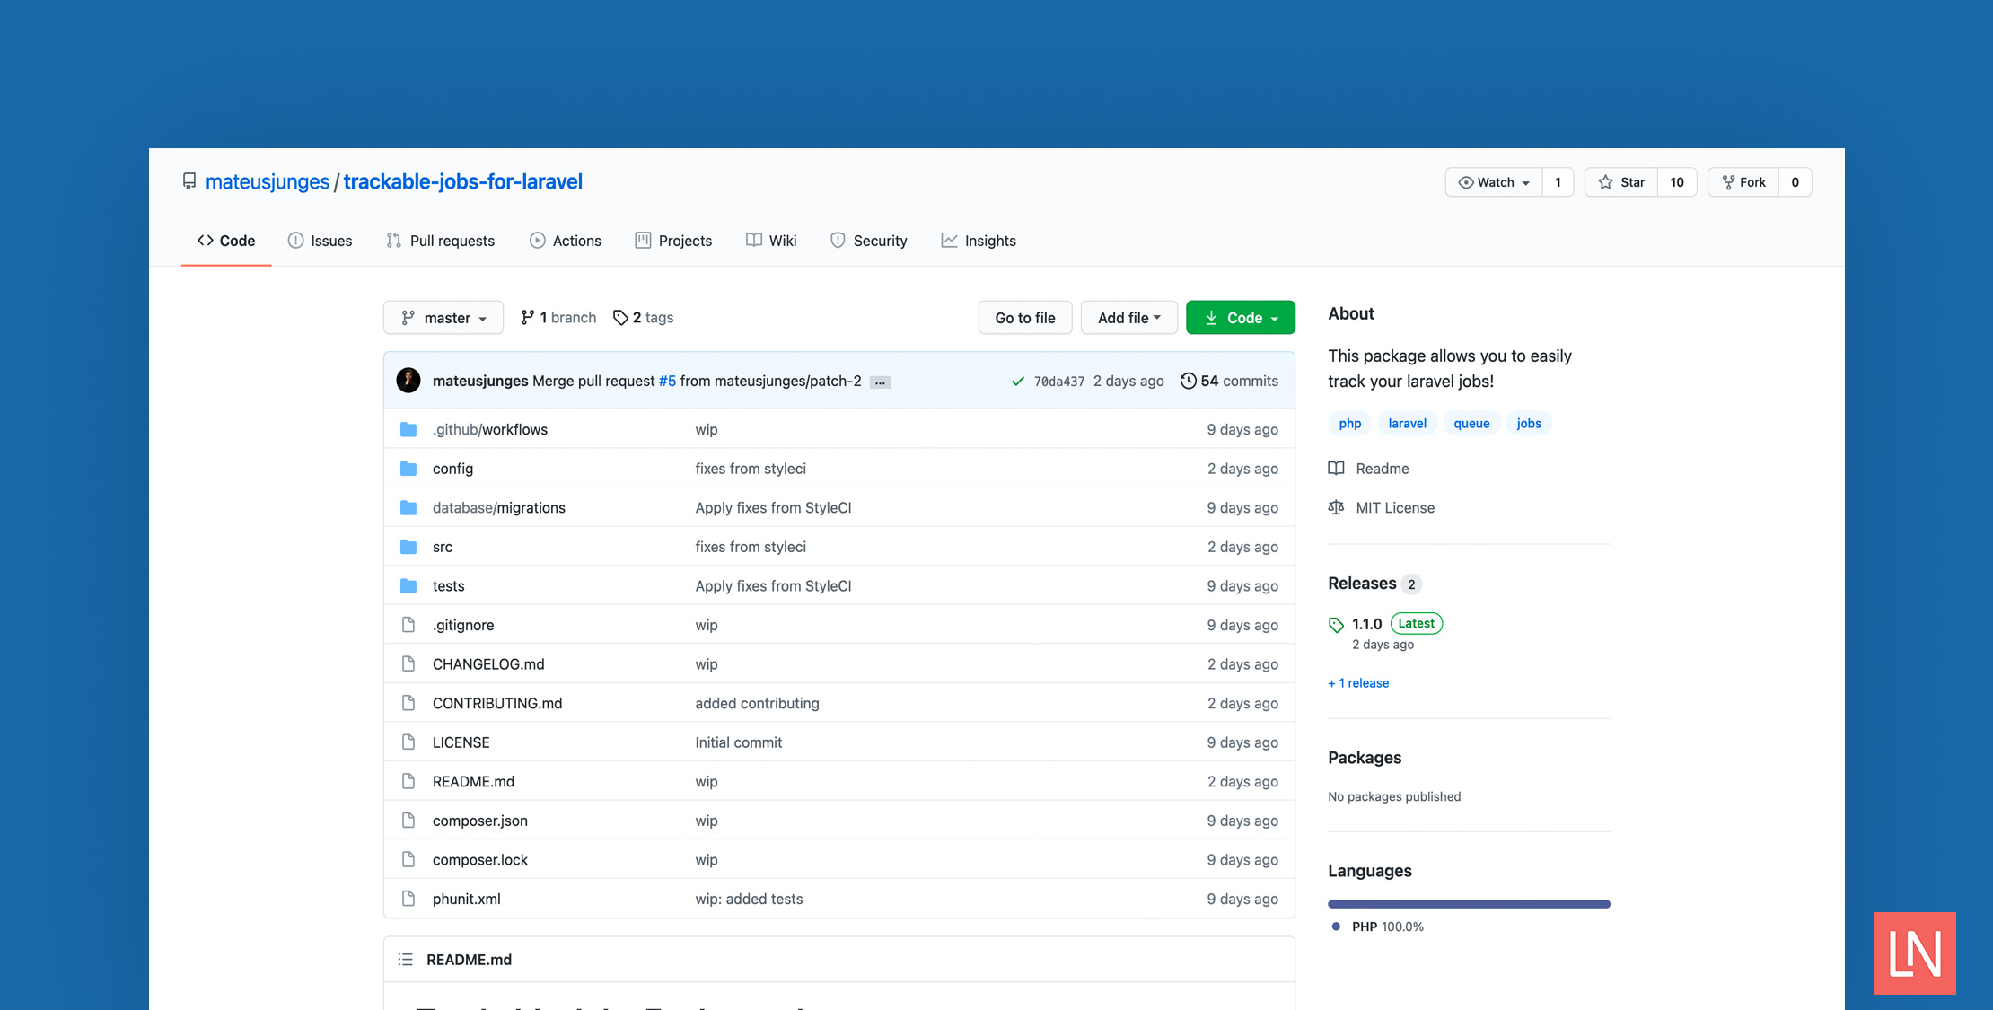Click the PHP language bar

[1473, 901]
